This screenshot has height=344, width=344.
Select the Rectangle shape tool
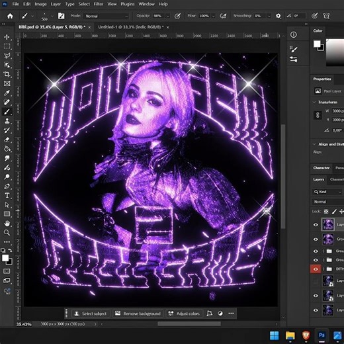(7, 214)
